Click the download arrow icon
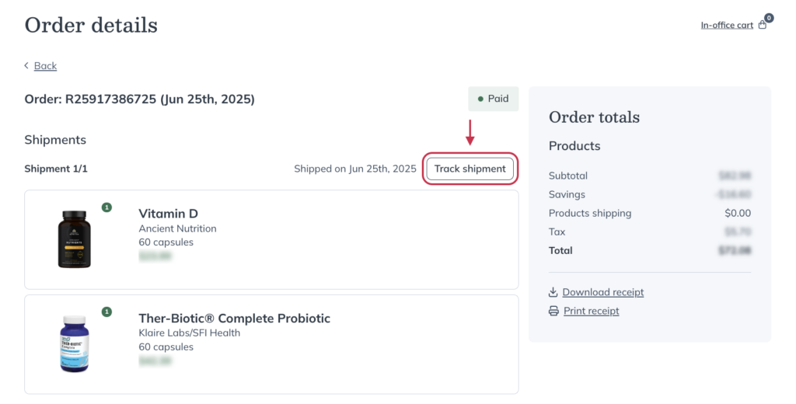This screenshot has height=404, width=796. coord(553,292)
